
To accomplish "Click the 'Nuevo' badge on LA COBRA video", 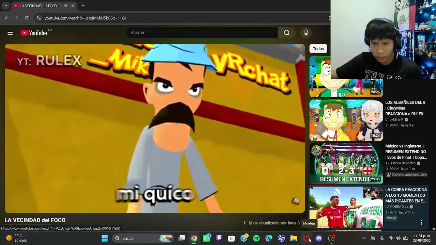I will click(x=391, y=218).
